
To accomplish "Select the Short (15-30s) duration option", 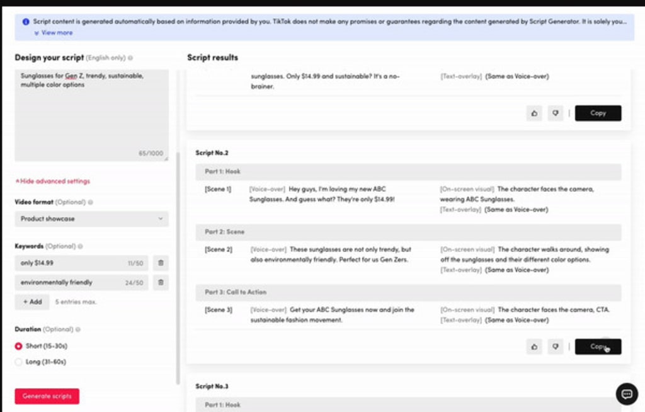I will coord(18,345).
